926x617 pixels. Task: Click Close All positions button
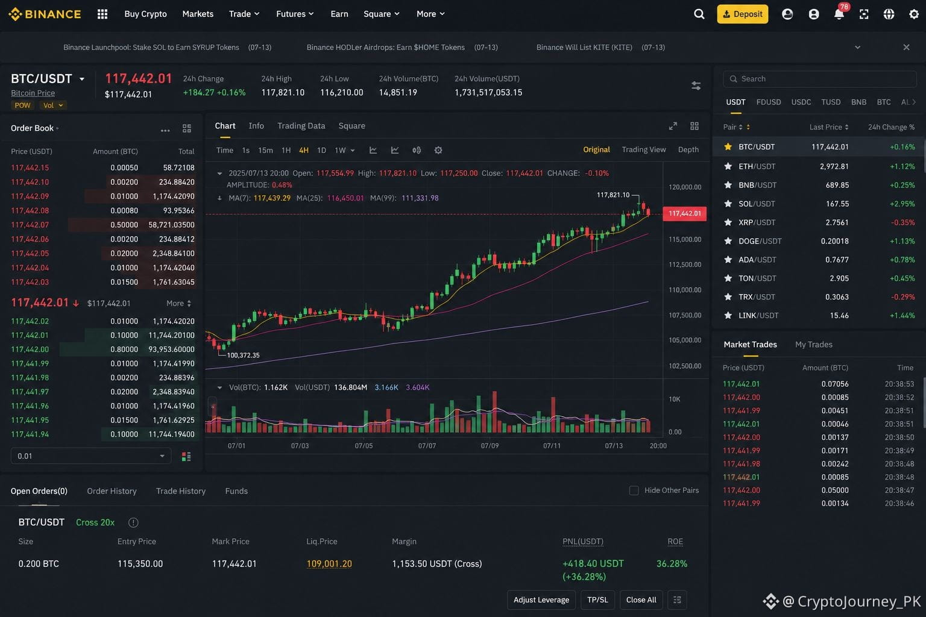(x=641, y=600)
